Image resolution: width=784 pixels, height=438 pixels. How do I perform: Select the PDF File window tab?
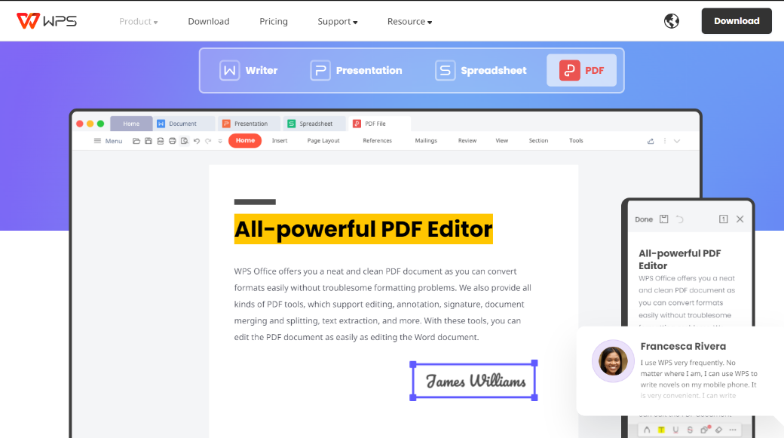coord(379,124)
